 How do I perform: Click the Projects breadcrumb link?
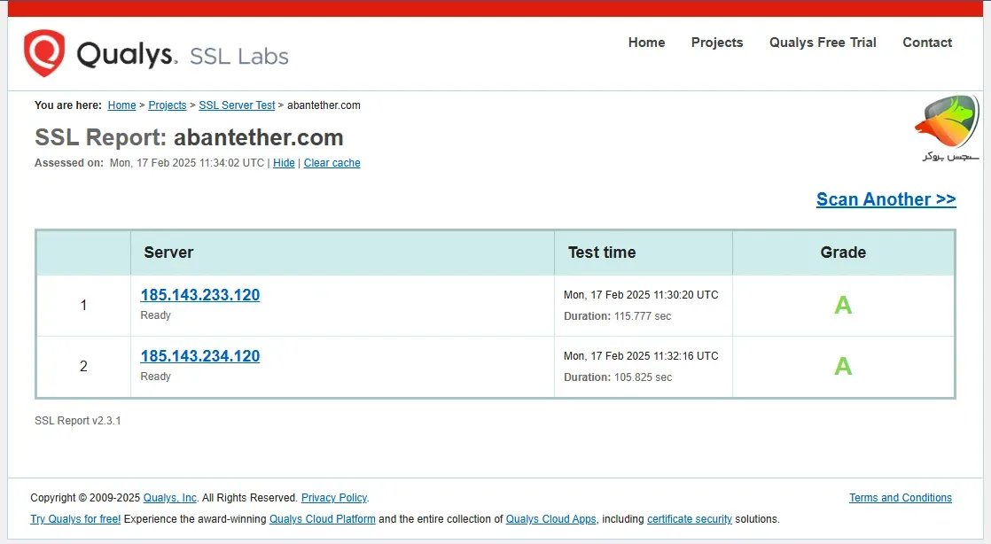(x=167, y=105)
